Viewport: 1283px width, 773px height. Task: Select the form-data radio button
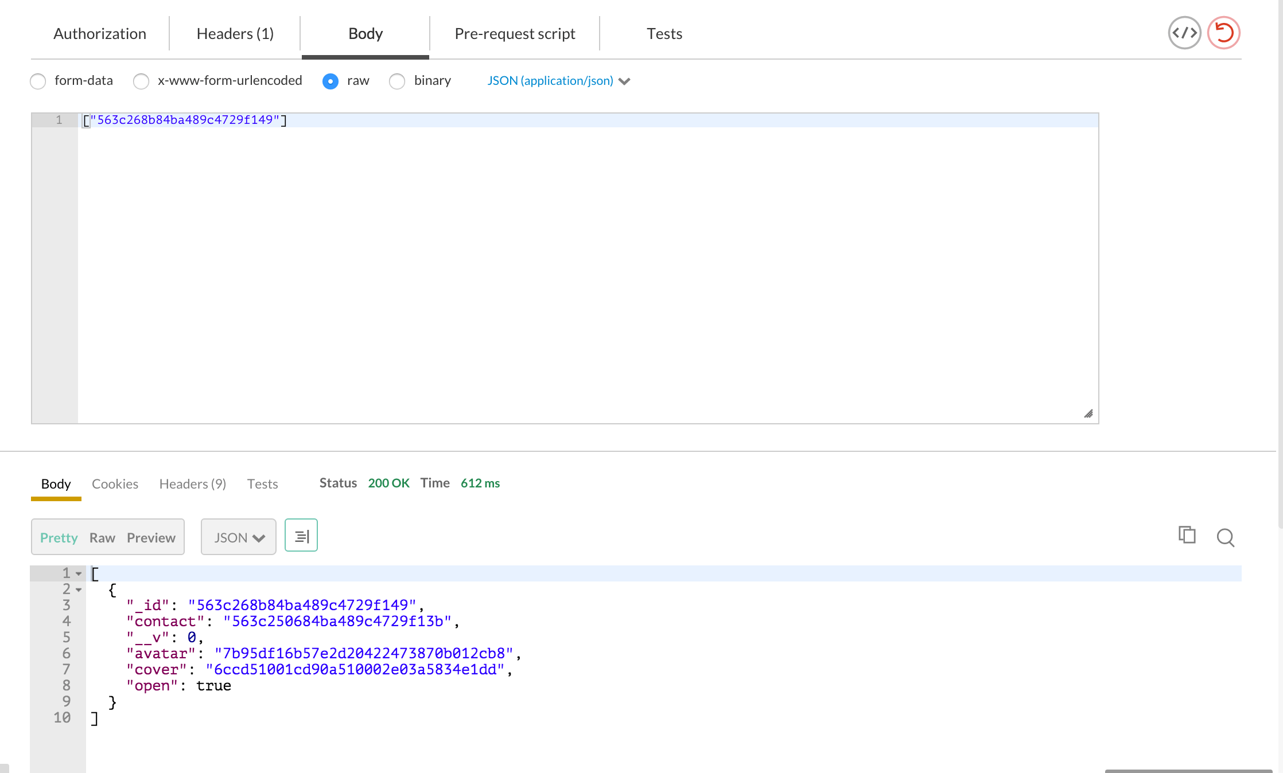38,81
